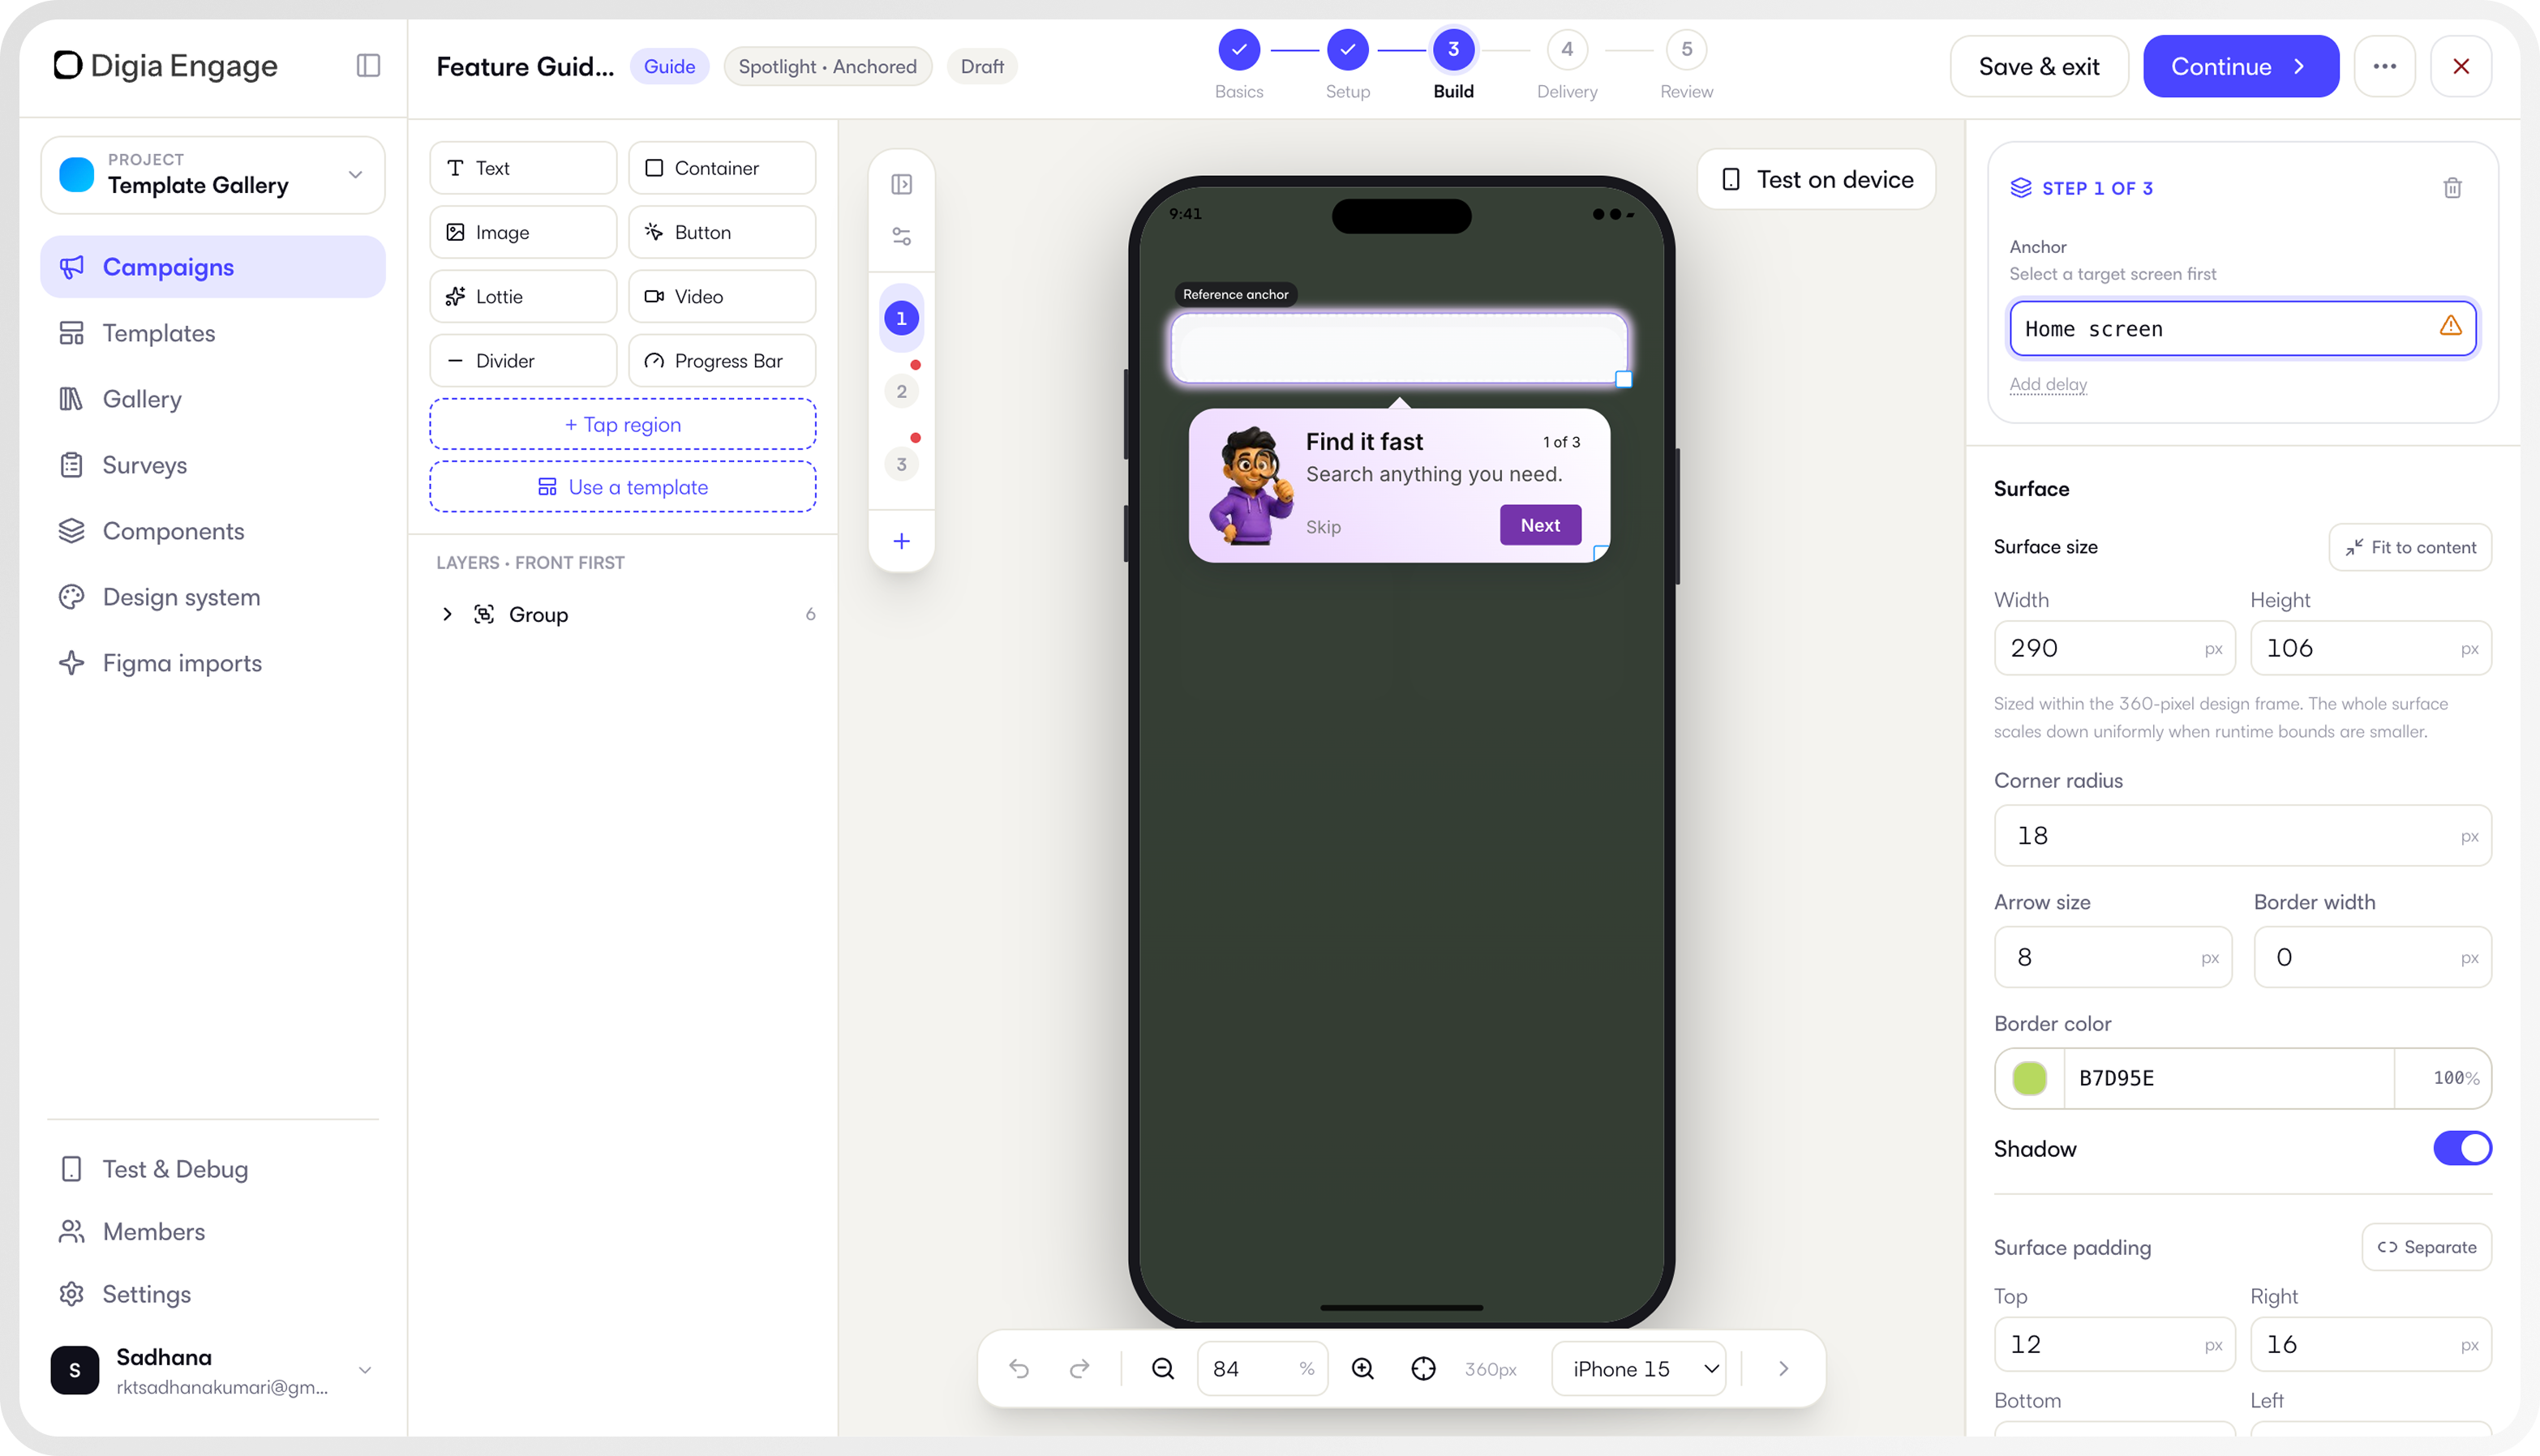The image size is (2540, 1456).
Task: Zoom out of the canvas
Action: coord(1162,1368)
